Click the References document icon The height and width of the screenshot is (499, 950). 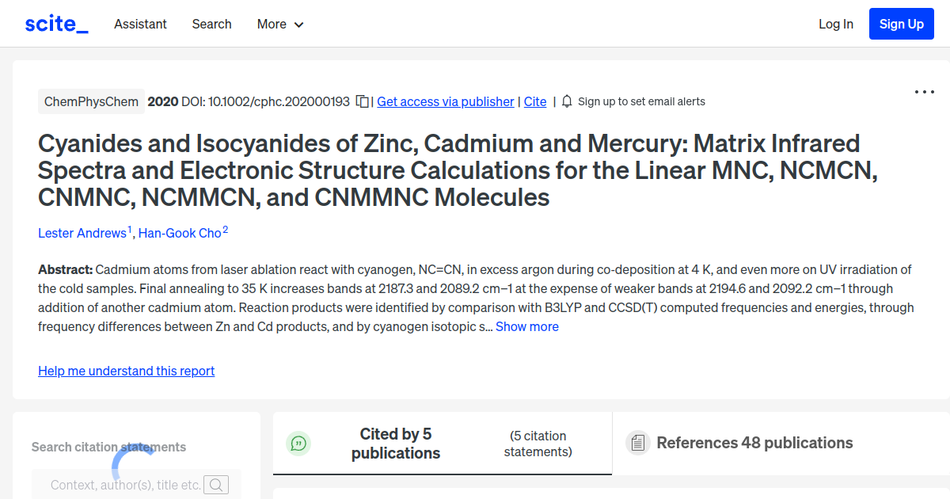(x=637, y=443)
